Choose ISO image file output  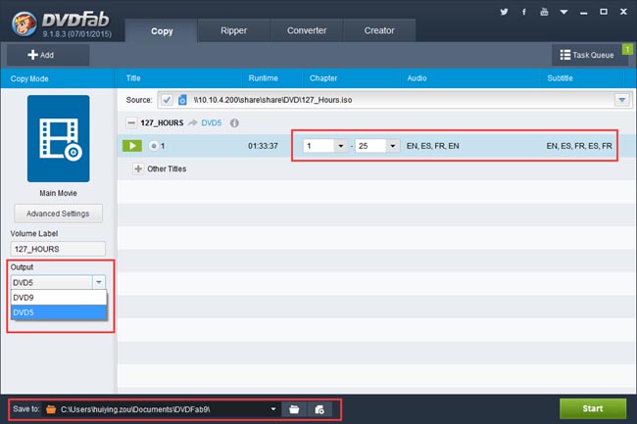319,409
